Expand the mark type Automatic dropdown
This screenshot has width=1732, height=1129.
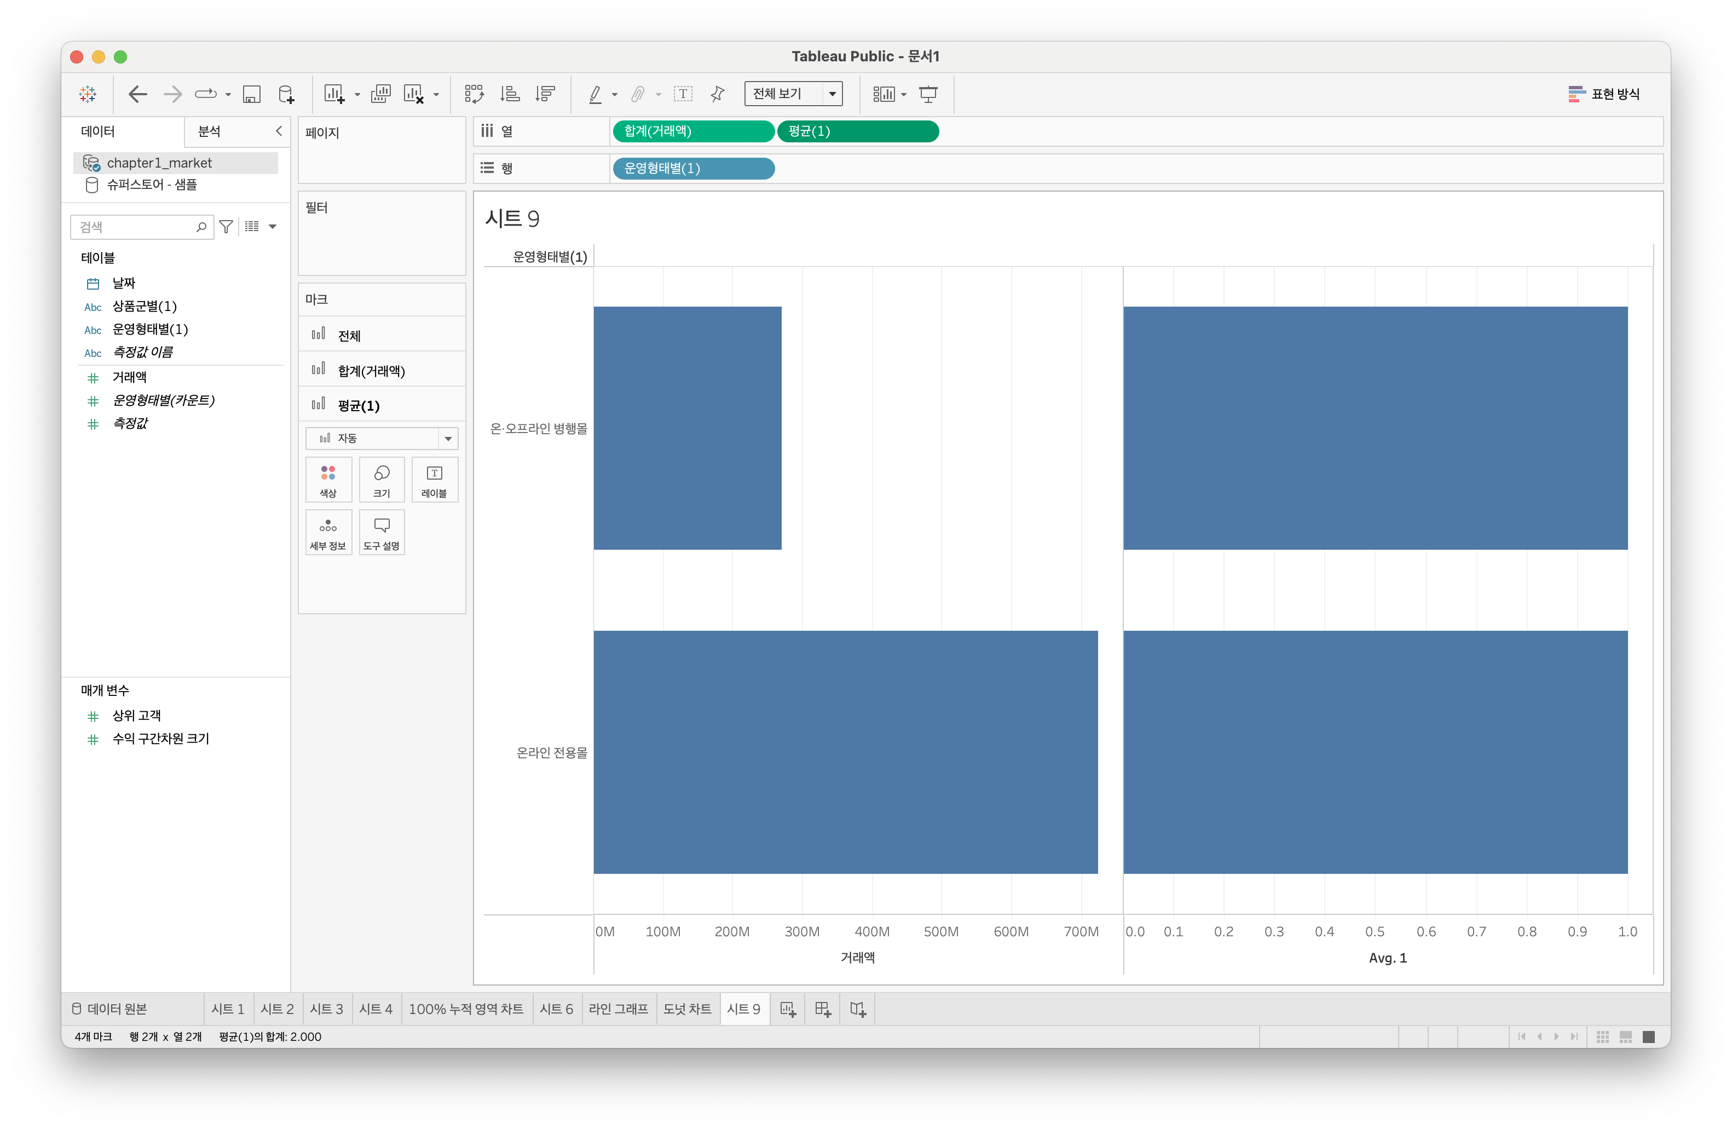coord(448,438)
